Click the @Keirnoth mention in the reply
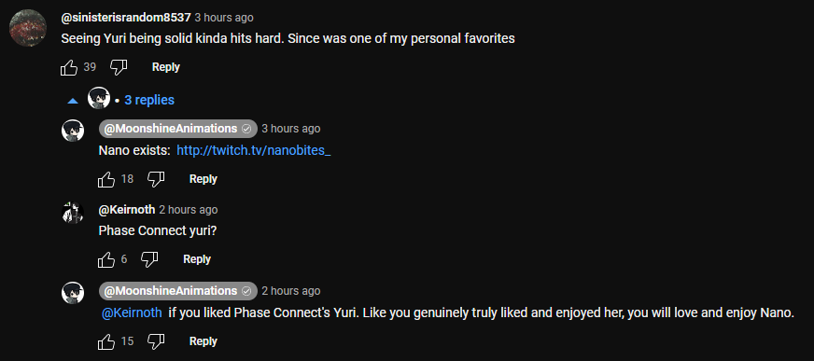814x361 pixels. pyautogui.click(x=132, y=313)
